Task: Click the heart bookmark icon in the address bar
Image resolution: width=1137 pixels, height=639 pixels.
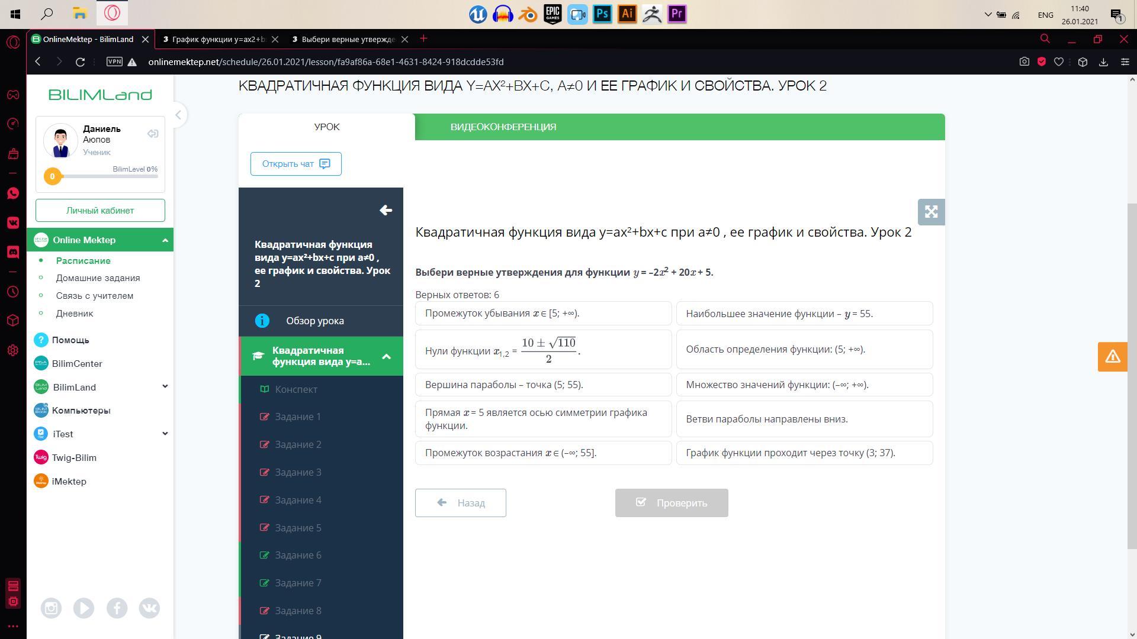Action: tap(1059, 62)
